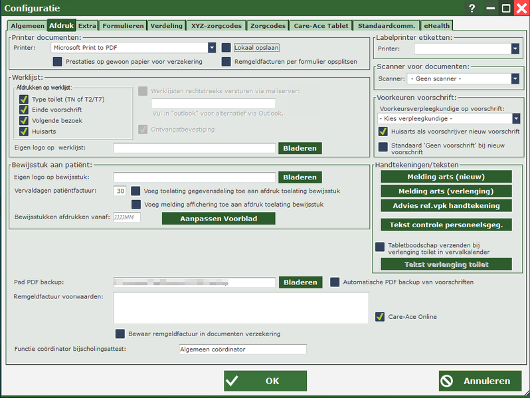Open the Care-Ace Tablet tab
The image size is (530, 398).
tap(320, 25)
